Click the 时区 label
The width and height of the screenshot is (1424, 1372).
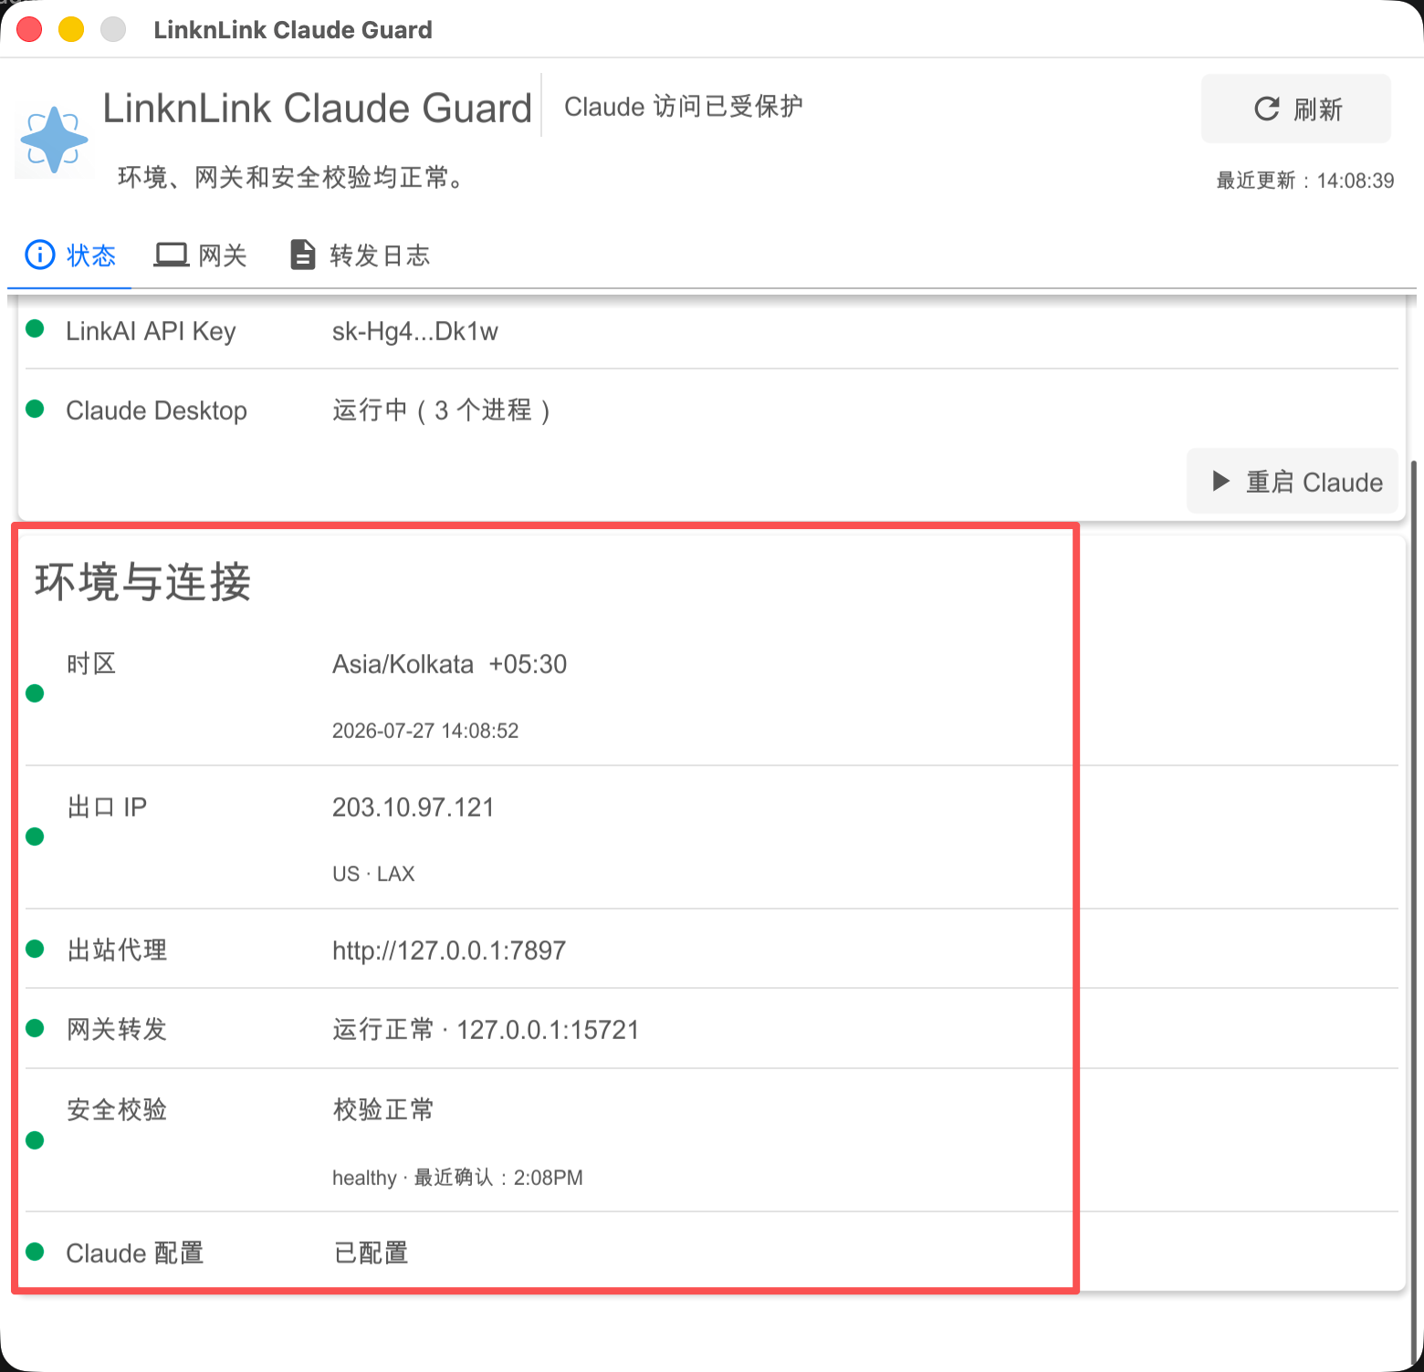[91, 664]
